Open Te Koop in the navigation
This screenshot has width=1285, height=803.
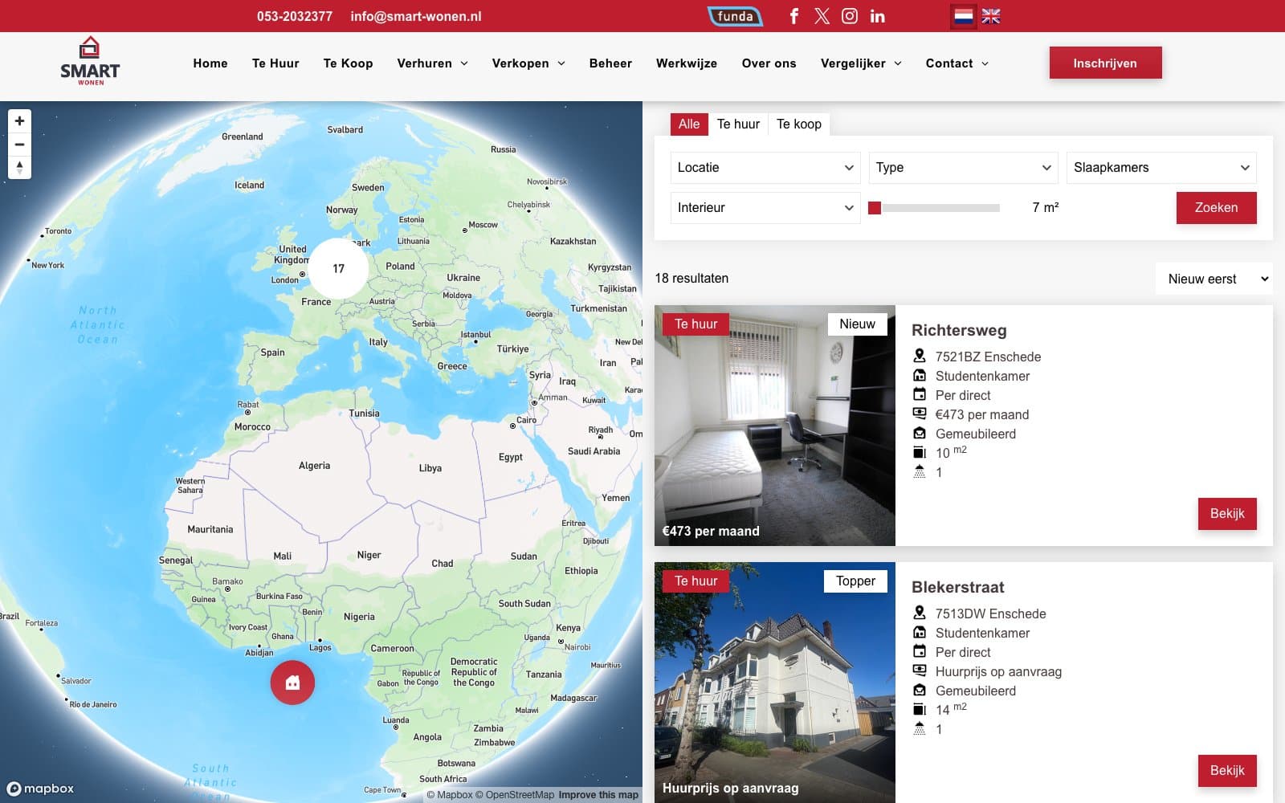pos(348,63)
